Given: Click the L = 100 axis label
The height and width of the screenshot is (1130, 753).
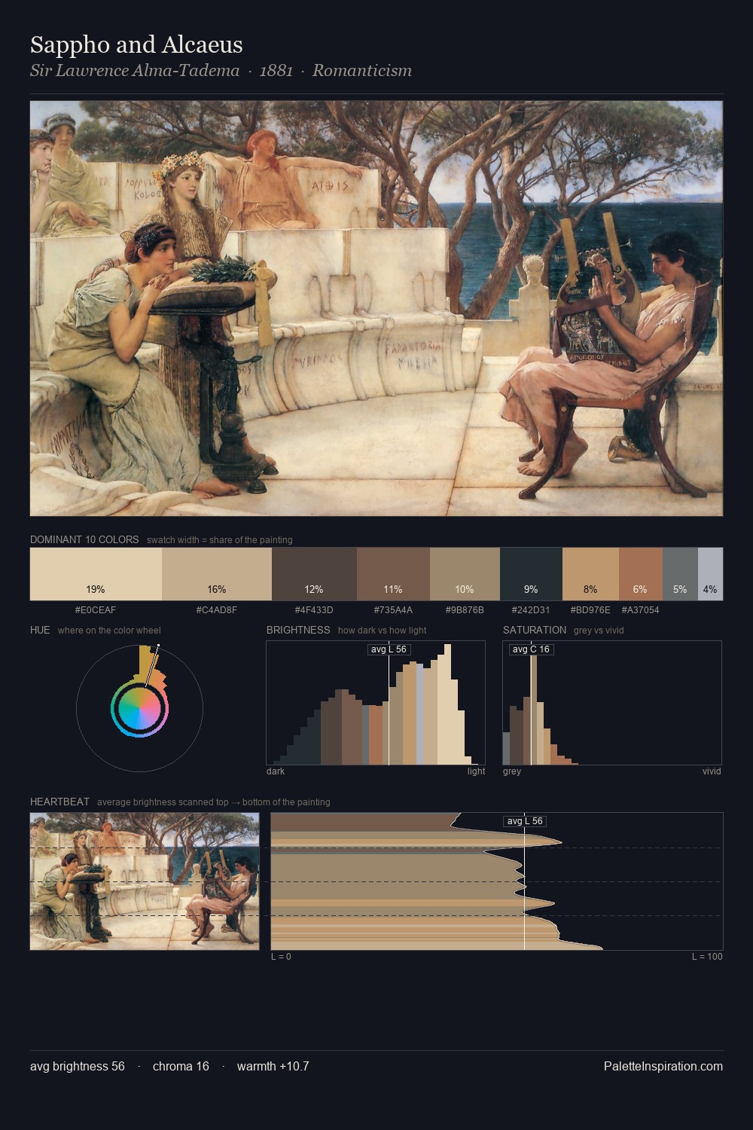Looking at the screenshot, I should (707, 957).
